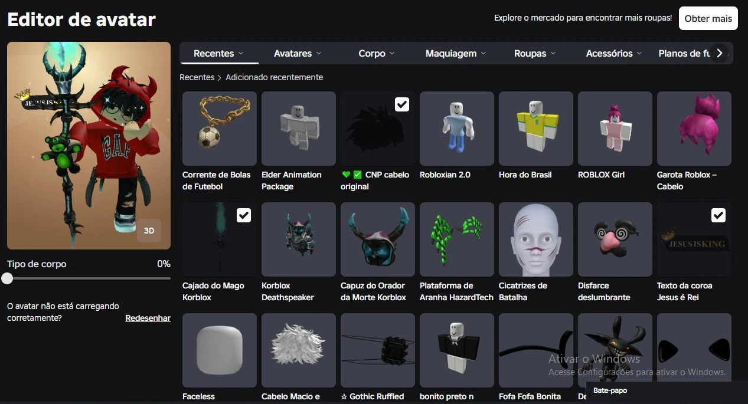Select the Korblox Deathspeaker bundle thumbnail

(298, 239)
